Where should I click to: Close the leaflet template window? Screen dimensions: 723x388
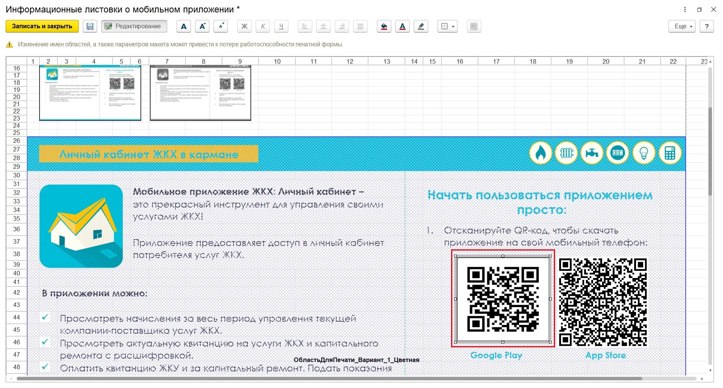click(713, 9)
